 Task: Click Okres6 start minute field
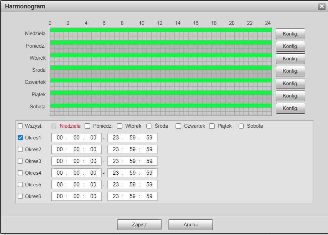[x=76, y=196]
